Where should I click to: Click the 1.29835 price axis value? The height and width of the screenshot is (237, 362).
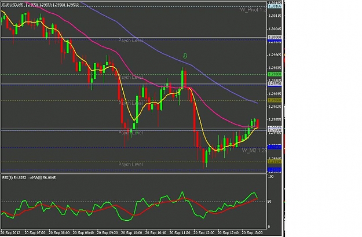tap(275, 68)
